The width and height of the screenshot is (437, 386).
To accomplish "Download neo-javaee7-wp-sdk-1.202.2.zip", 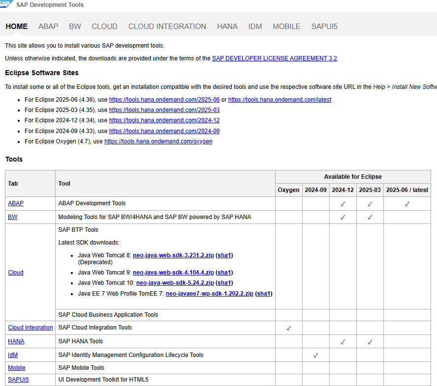I will (210, 294).
